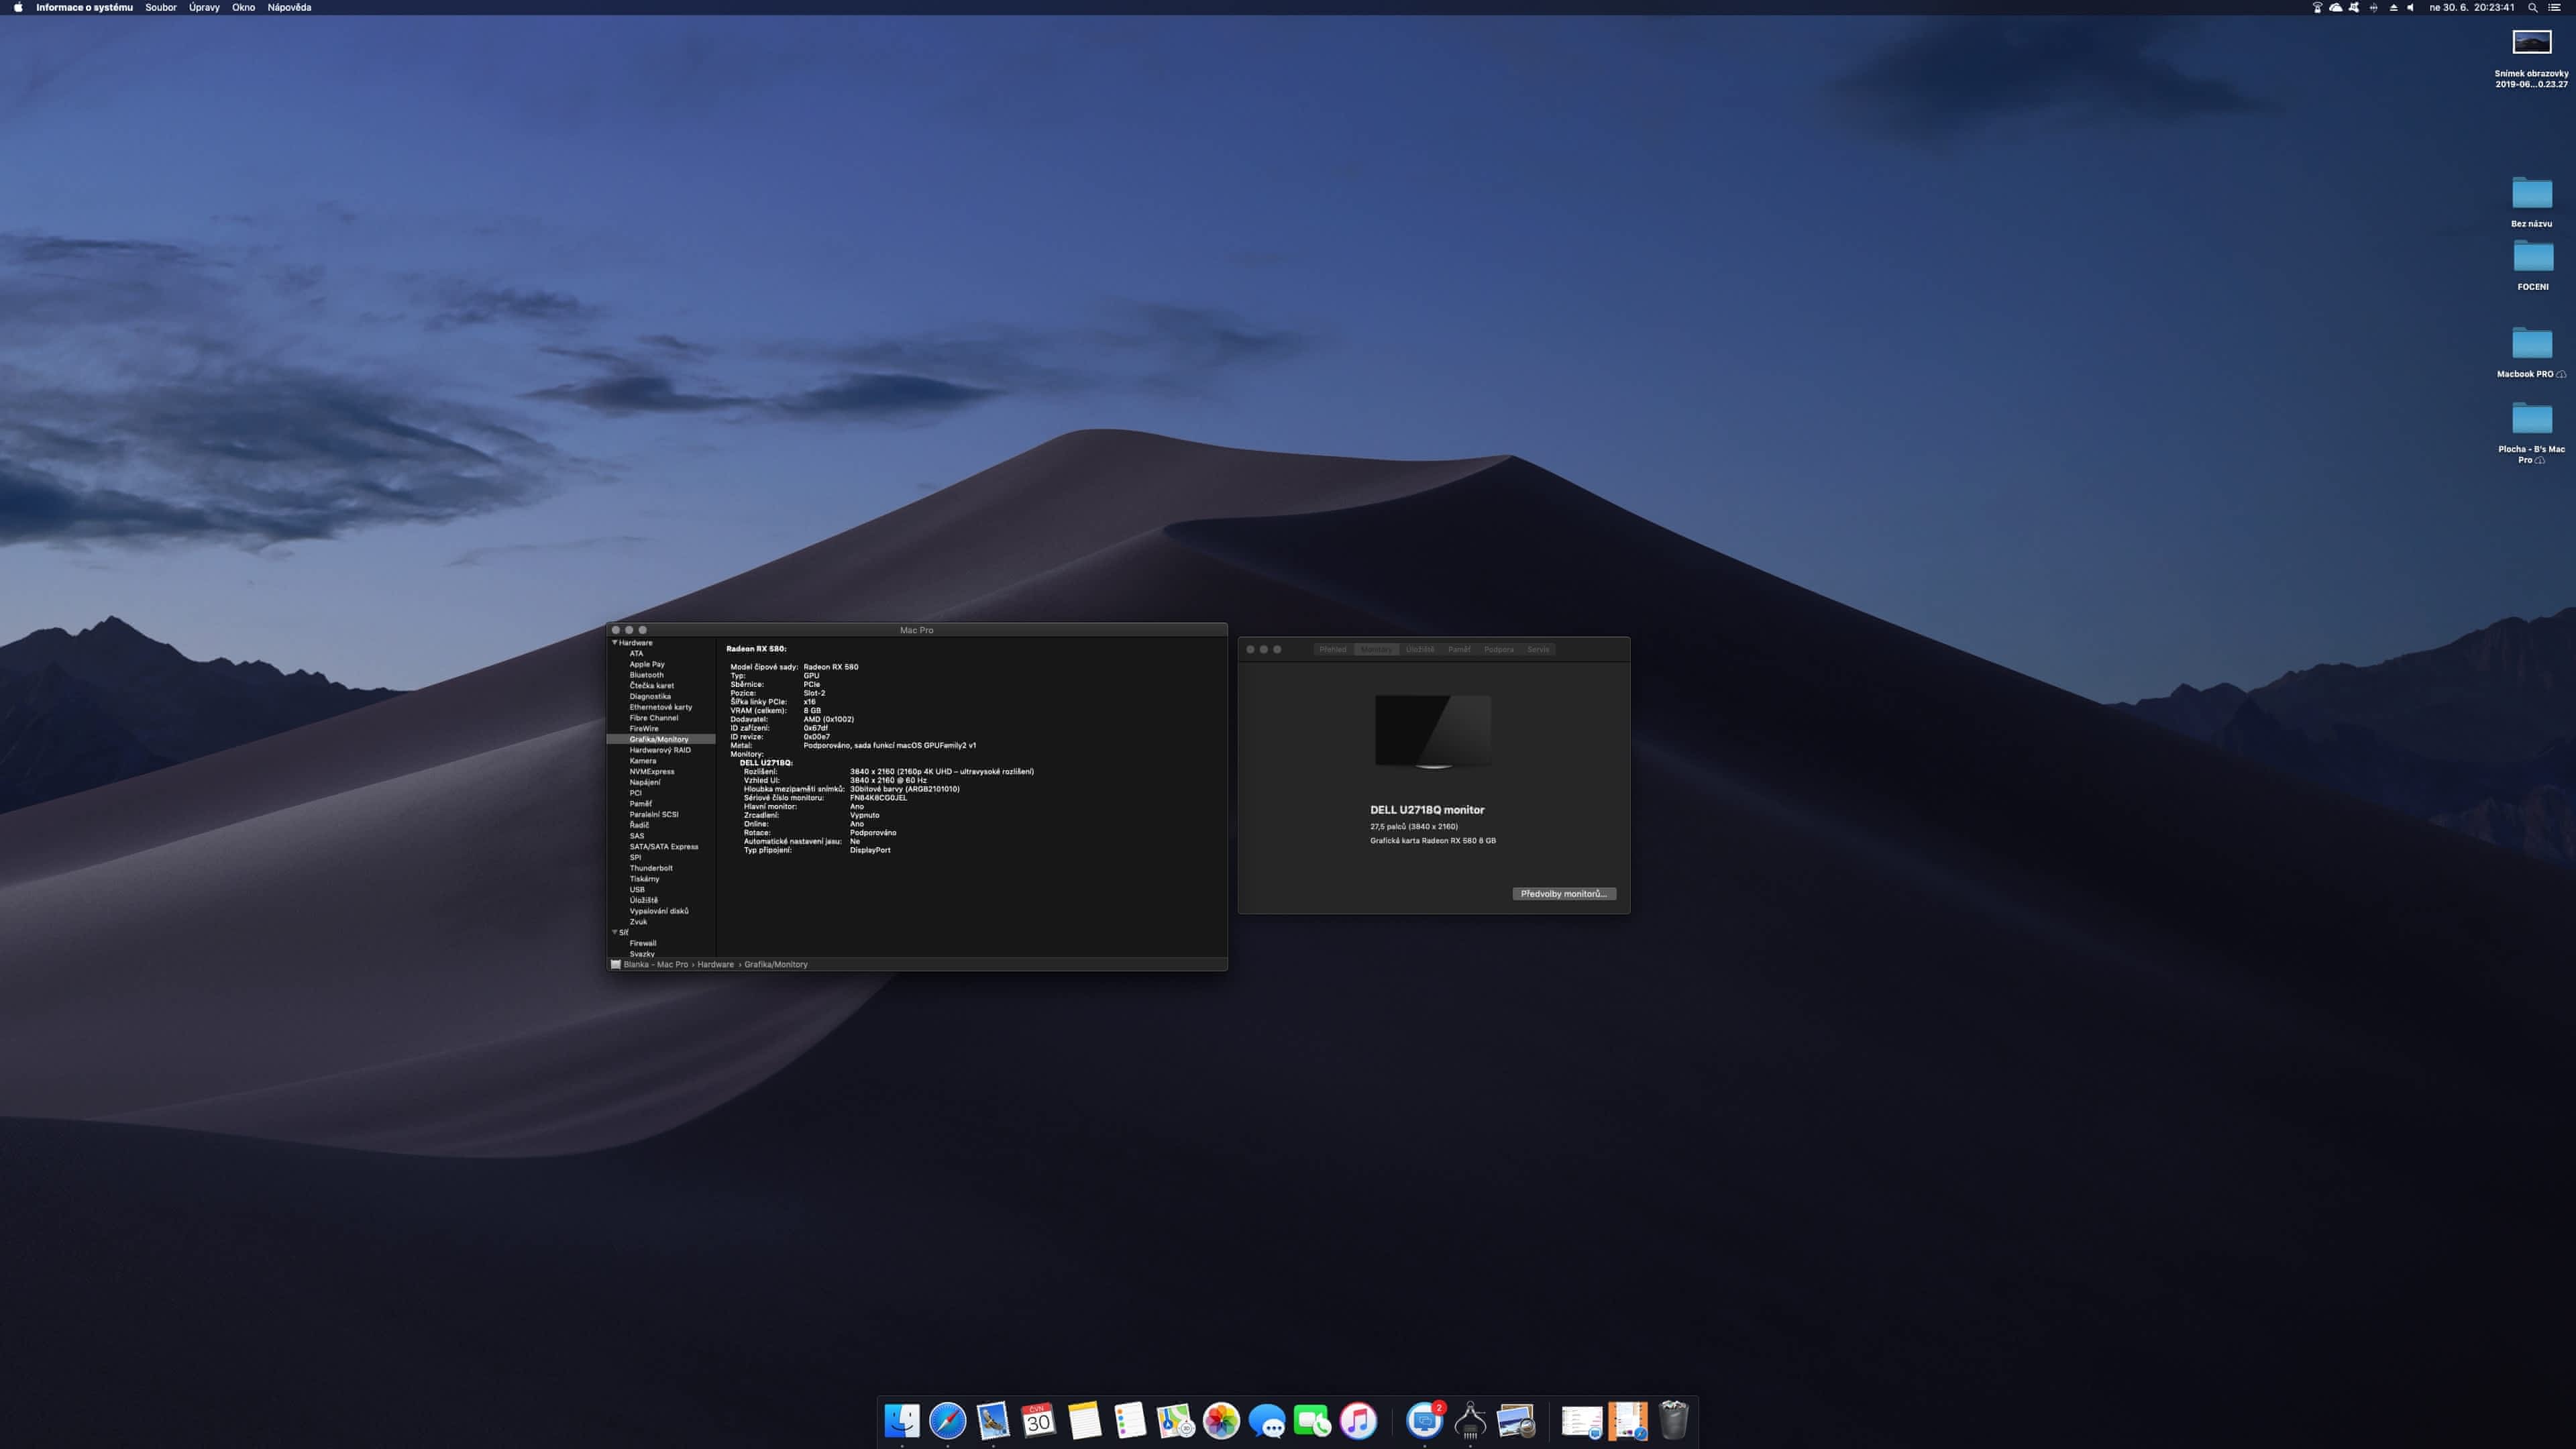
Task: Open Messages app in the Dock
Action: point(1267,1420)
